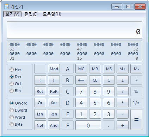Store to memory with MS
This screenshot has width=149, height=137.
(x=109, y=69)
